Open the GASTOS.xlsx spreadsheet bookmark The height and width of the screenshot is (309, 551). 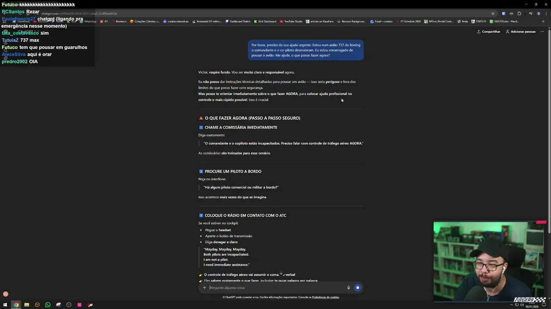504,21
